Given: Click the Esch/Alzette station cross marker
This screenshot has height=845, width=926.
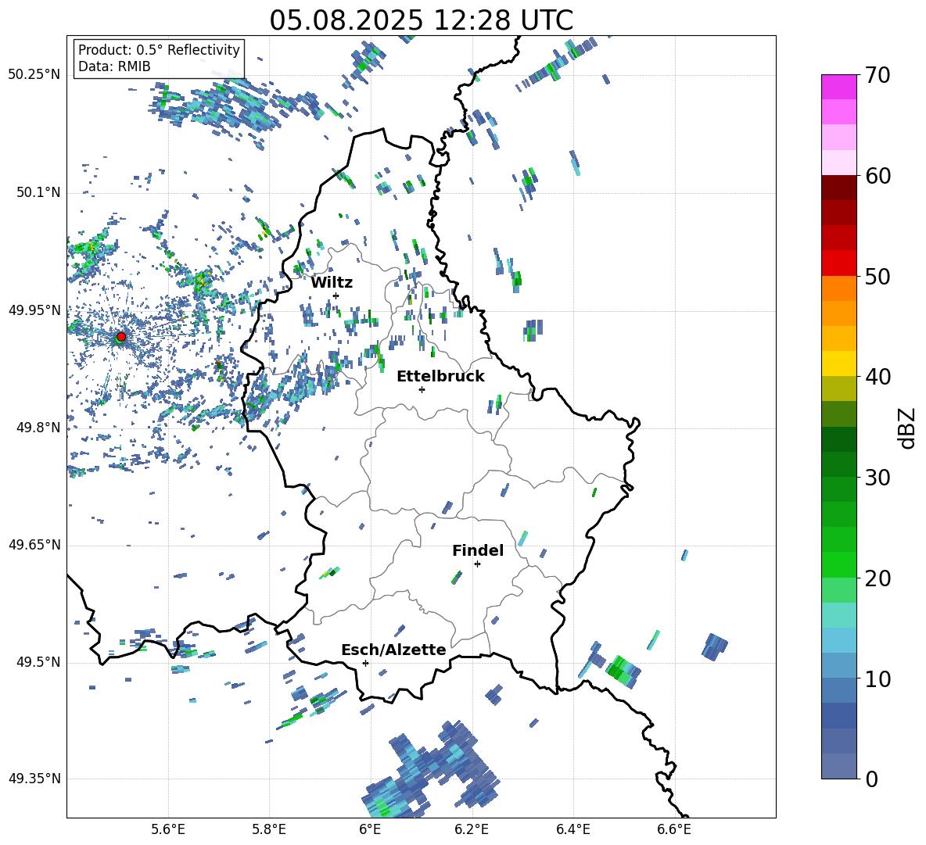Looking at the screenshot, I should click(x=365, y=663).
